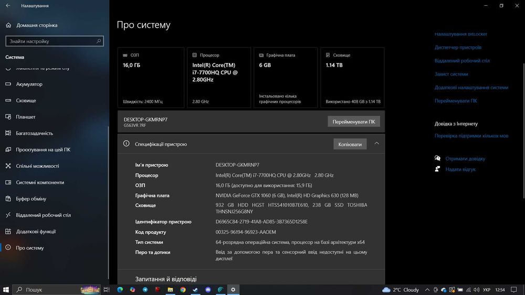Click the Акумулятор battery icon

click(8, 84)
